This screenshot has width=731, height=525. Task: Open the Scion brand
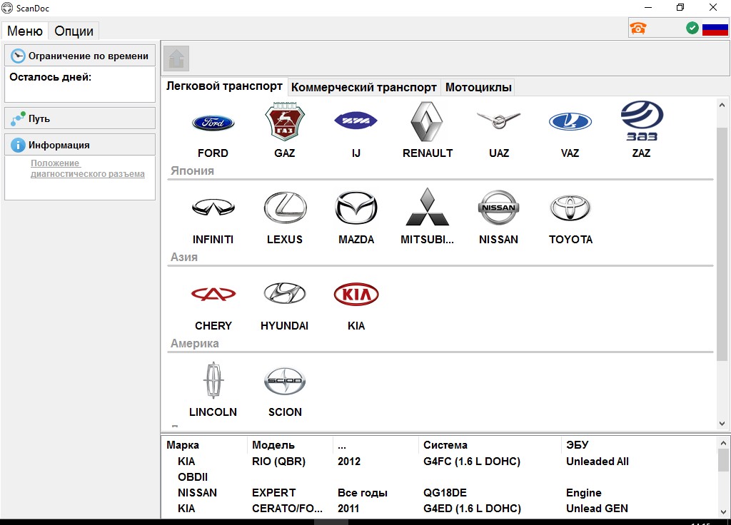tap(285, 381)
